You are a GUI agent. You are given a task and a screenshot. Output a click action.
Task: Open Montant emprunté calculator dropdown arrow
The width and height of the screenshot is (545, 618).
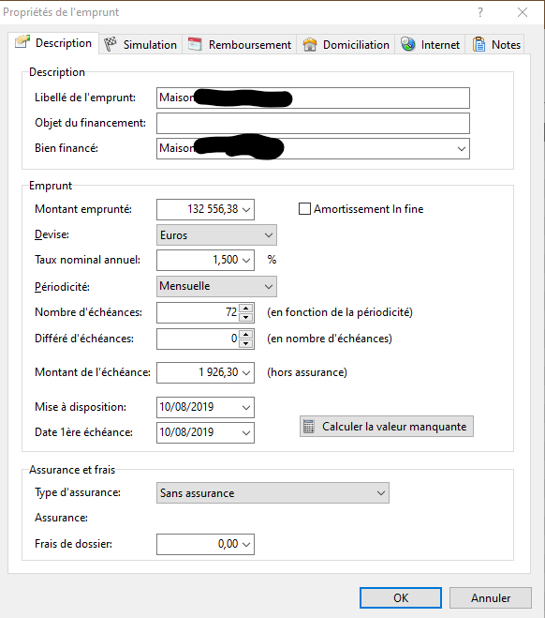246,209
